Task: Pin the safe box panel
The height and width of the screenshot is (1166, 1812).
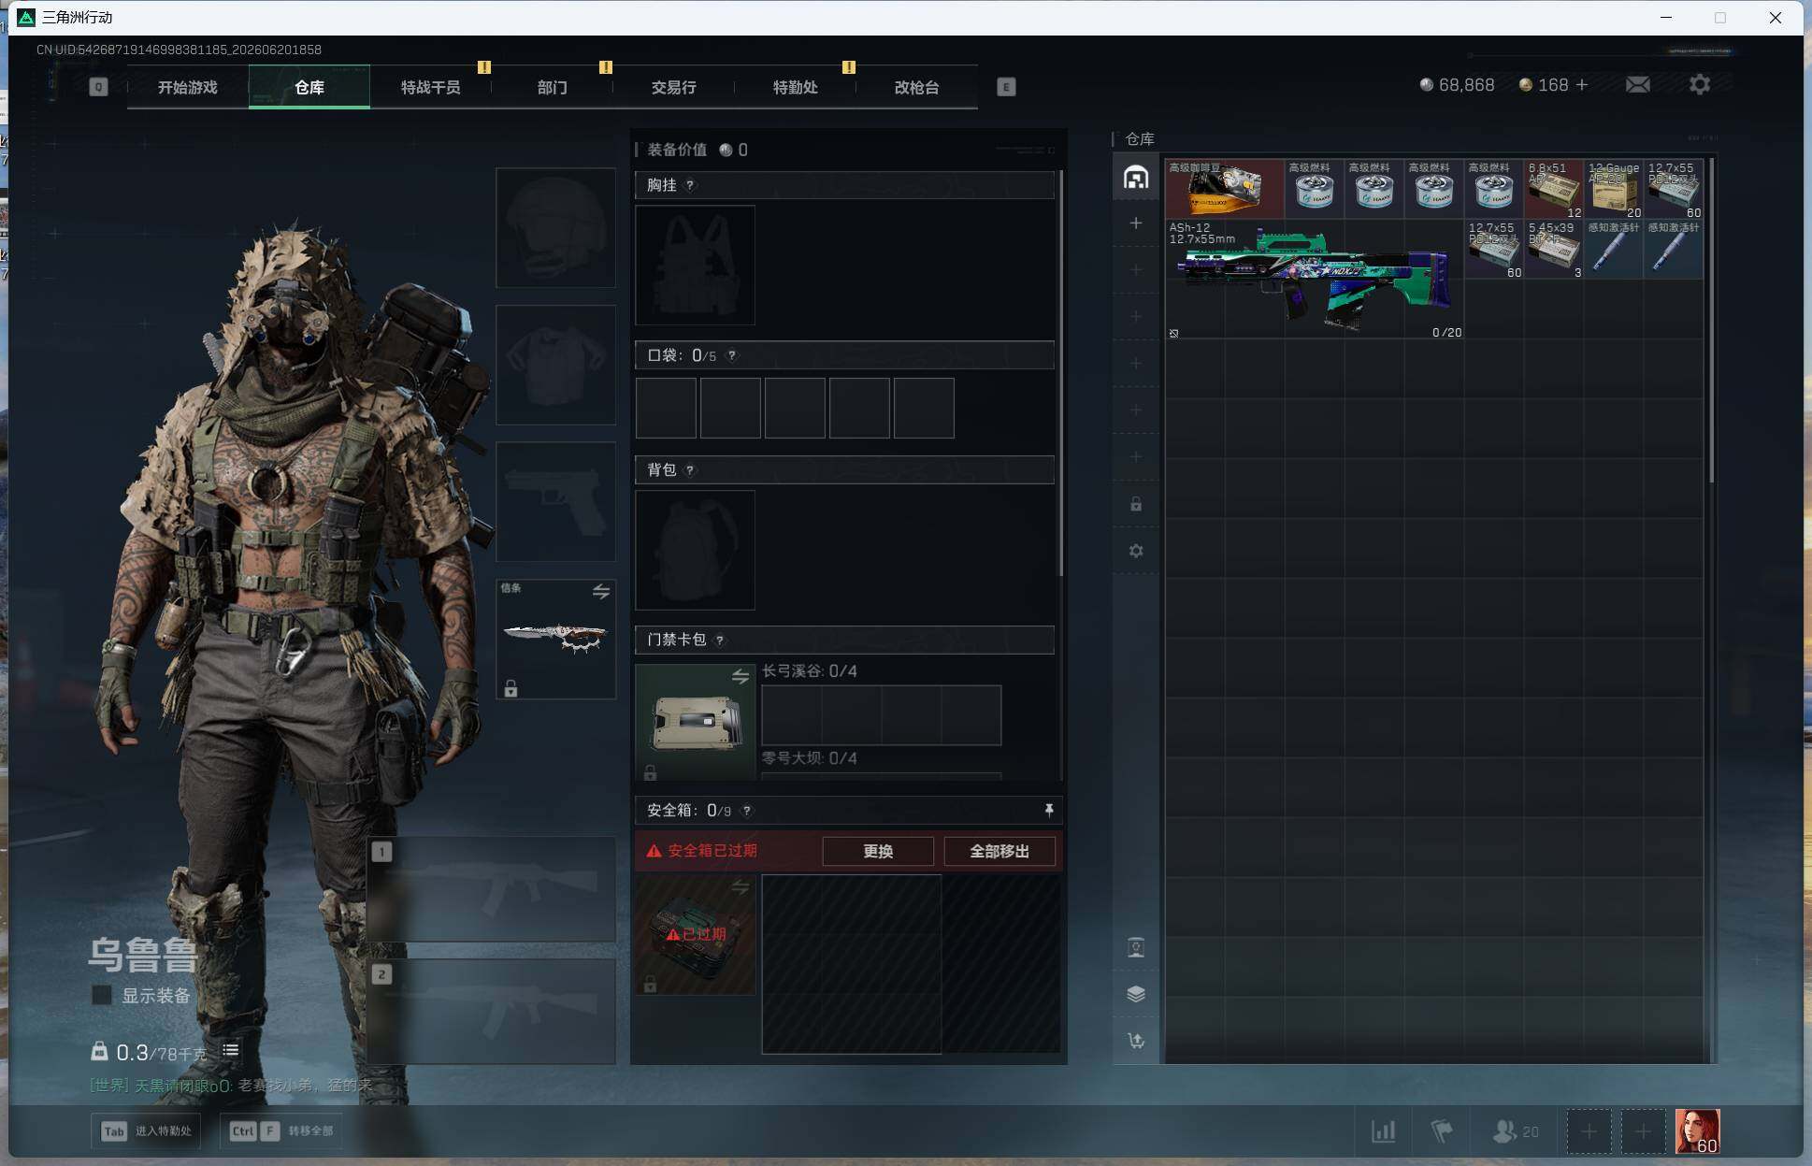Action: pyautogui.click(x=1048, y=810)
